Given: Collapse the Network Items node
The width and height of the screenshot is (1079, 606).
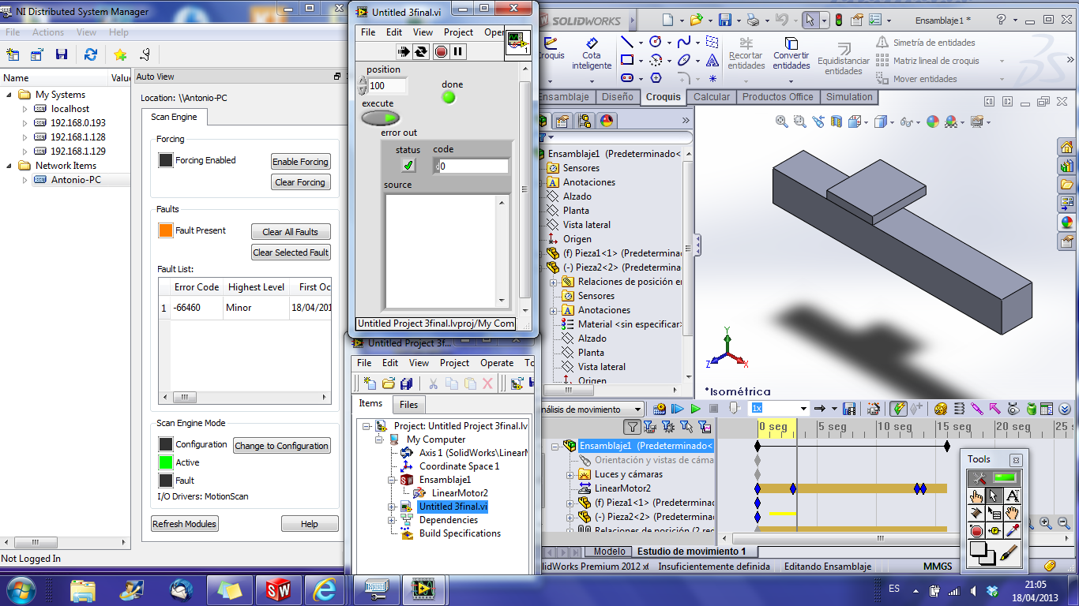Looking at the screenshot, I should (x=9, y=166).
